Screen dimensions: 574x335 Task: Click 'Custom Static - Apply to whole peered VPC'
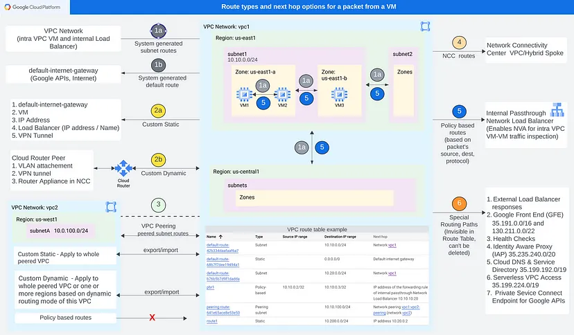pos(65,256)
